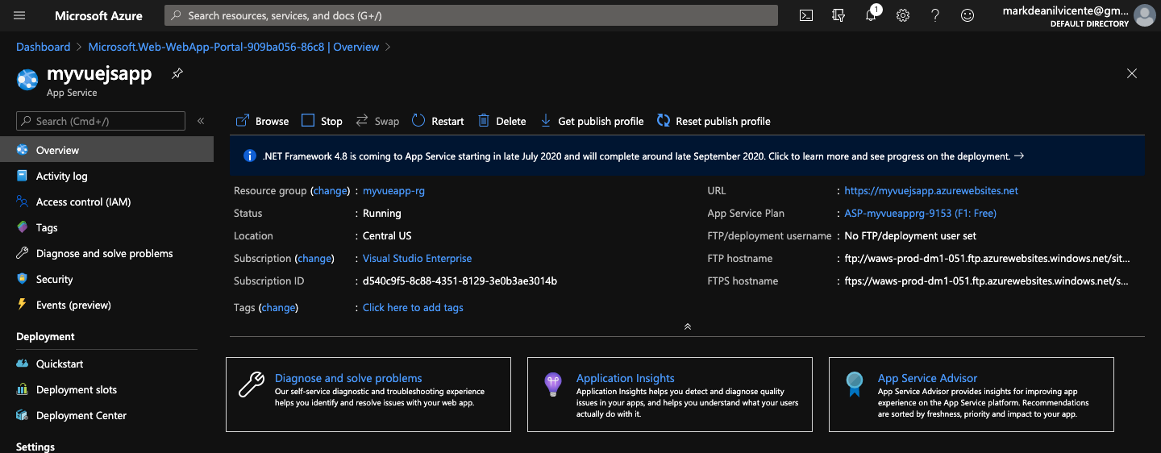Screen dimensions: 1161x453
Task: Click here to add tags
Action: coord(413,308)
